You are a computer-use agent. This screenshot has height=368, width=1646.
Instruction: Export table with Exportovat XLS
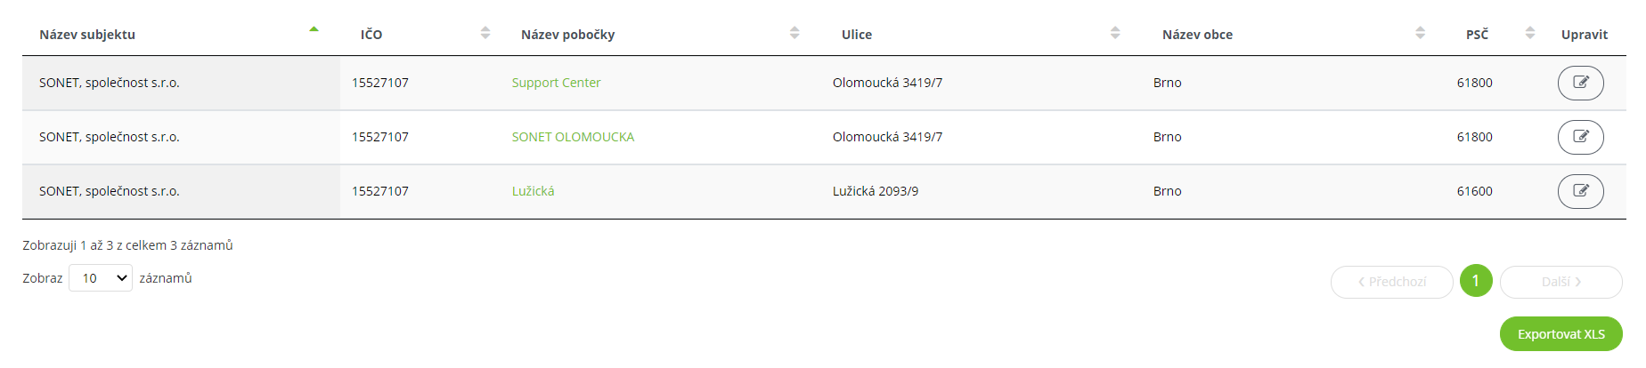tap(1560, 334)
